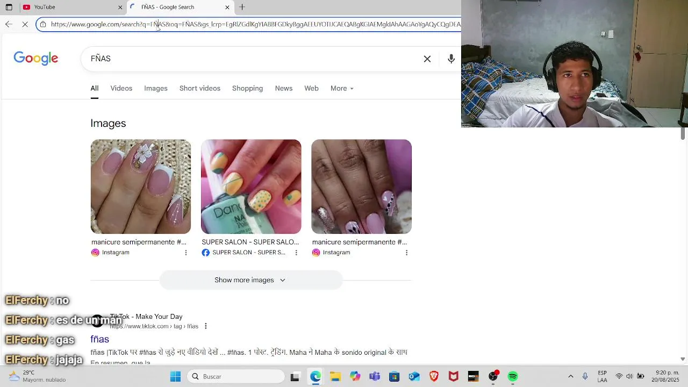Open Outlook from the taskbar
Image resolution: width=688 pixels, height=387 pixels.
414,376
